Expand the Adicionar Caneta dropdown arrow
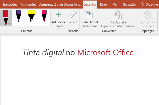The width and height of the screenshot is (159, 105). [x=58, y=29]
